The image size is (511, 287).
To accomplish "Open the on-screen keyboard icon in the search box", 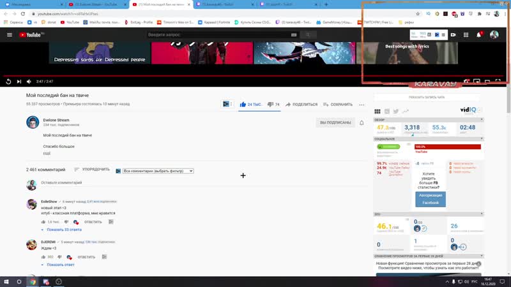I will click(x=294, y=35).
